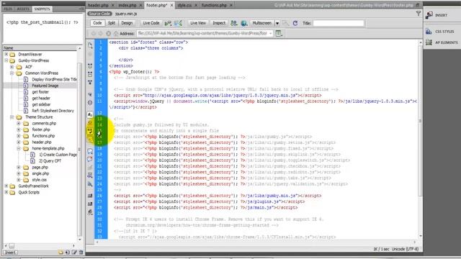Image resolution: width=461 pixels, height=259 pixels.
Task: Open File Management icon in document toolbar
Action: pos(234,23)
